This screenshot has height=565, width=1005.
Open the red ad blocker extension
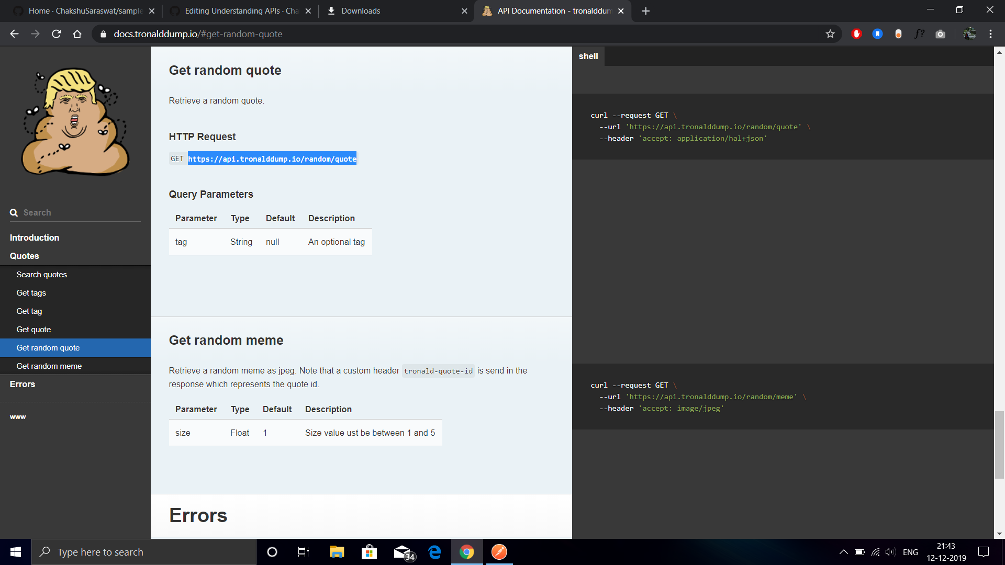856,34
